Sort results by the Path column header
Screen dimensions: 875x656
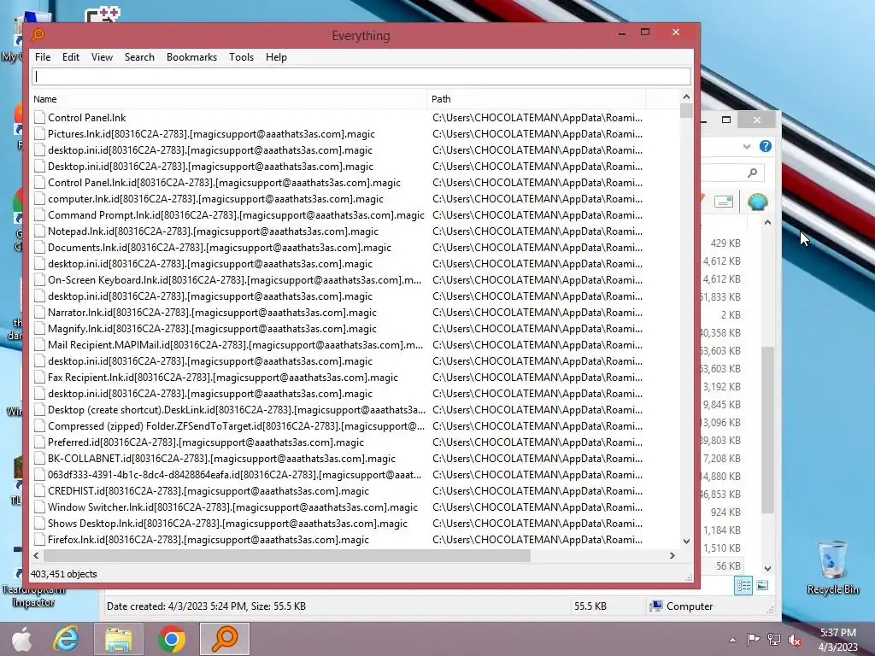[537, 99]
